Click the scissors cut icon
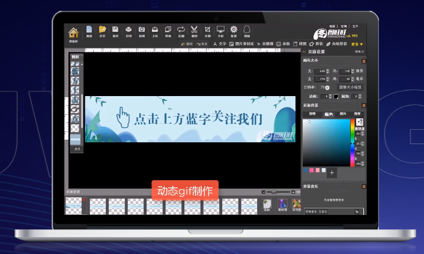 [x=194, y=29]
